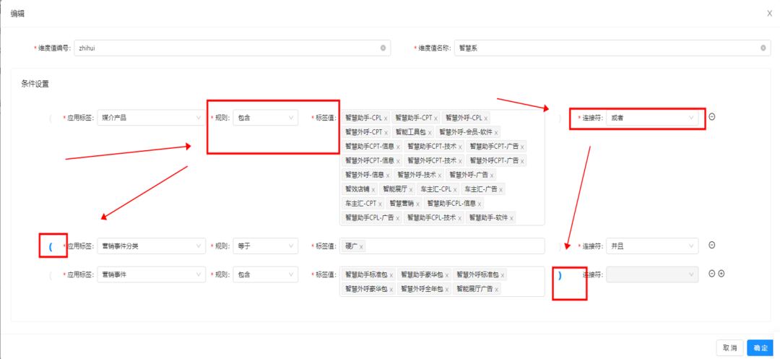Close the 编辑 dialog with the X
The height and width of the screenshot is (359, 780).
(x=769, y=13)
